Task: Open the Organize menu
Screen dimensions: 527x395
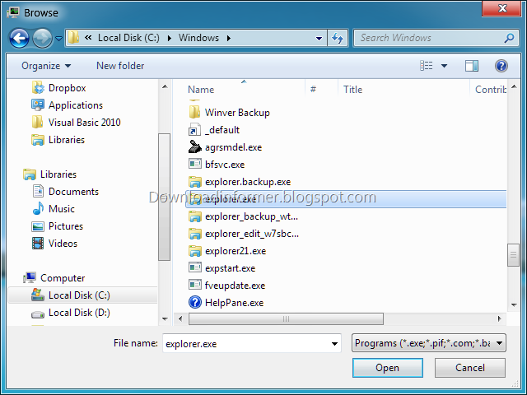Action: click(46, 66)
